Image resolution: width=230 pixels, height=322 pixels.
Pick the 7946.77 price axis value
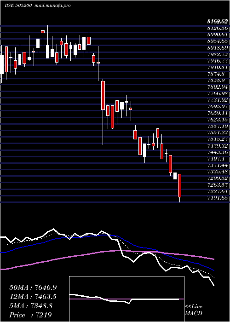coord(217,61)
